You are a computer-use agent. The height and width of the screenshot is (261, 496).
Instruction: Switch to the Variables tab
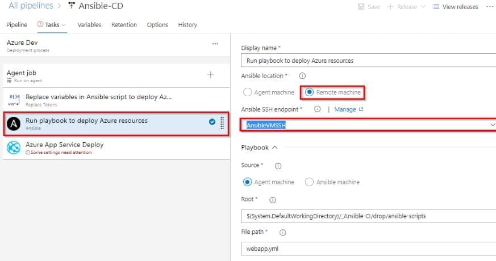click(x=89, y=24)
